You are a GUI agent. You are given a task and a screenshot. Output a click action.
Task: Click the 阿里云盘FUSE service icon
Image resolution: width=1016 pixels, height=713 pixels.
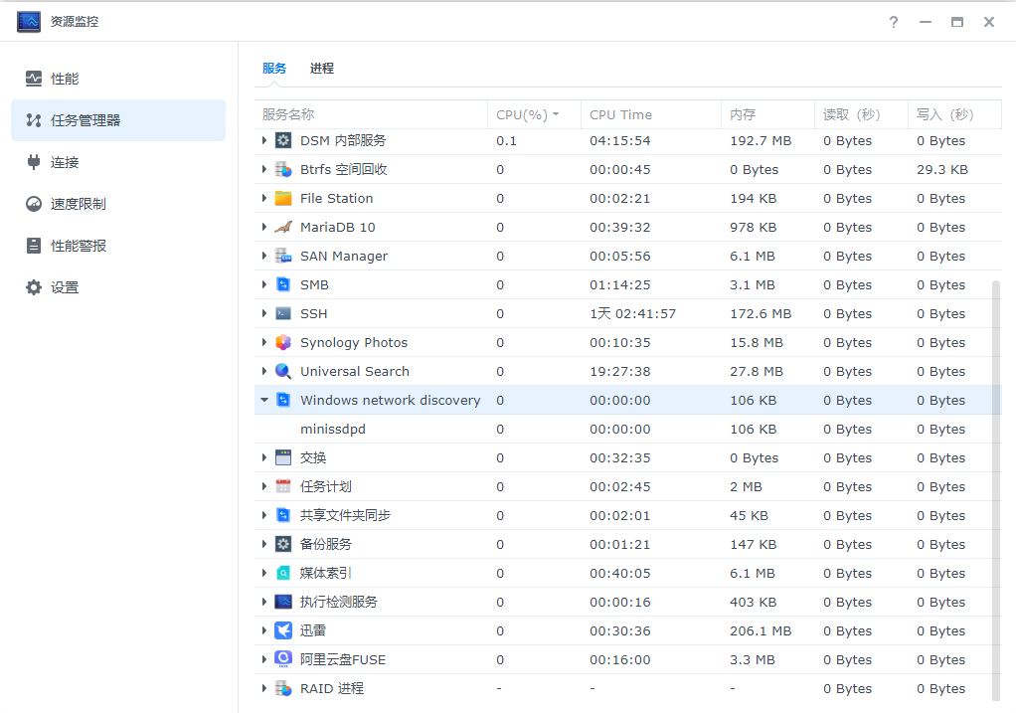(x=283, y=659)
